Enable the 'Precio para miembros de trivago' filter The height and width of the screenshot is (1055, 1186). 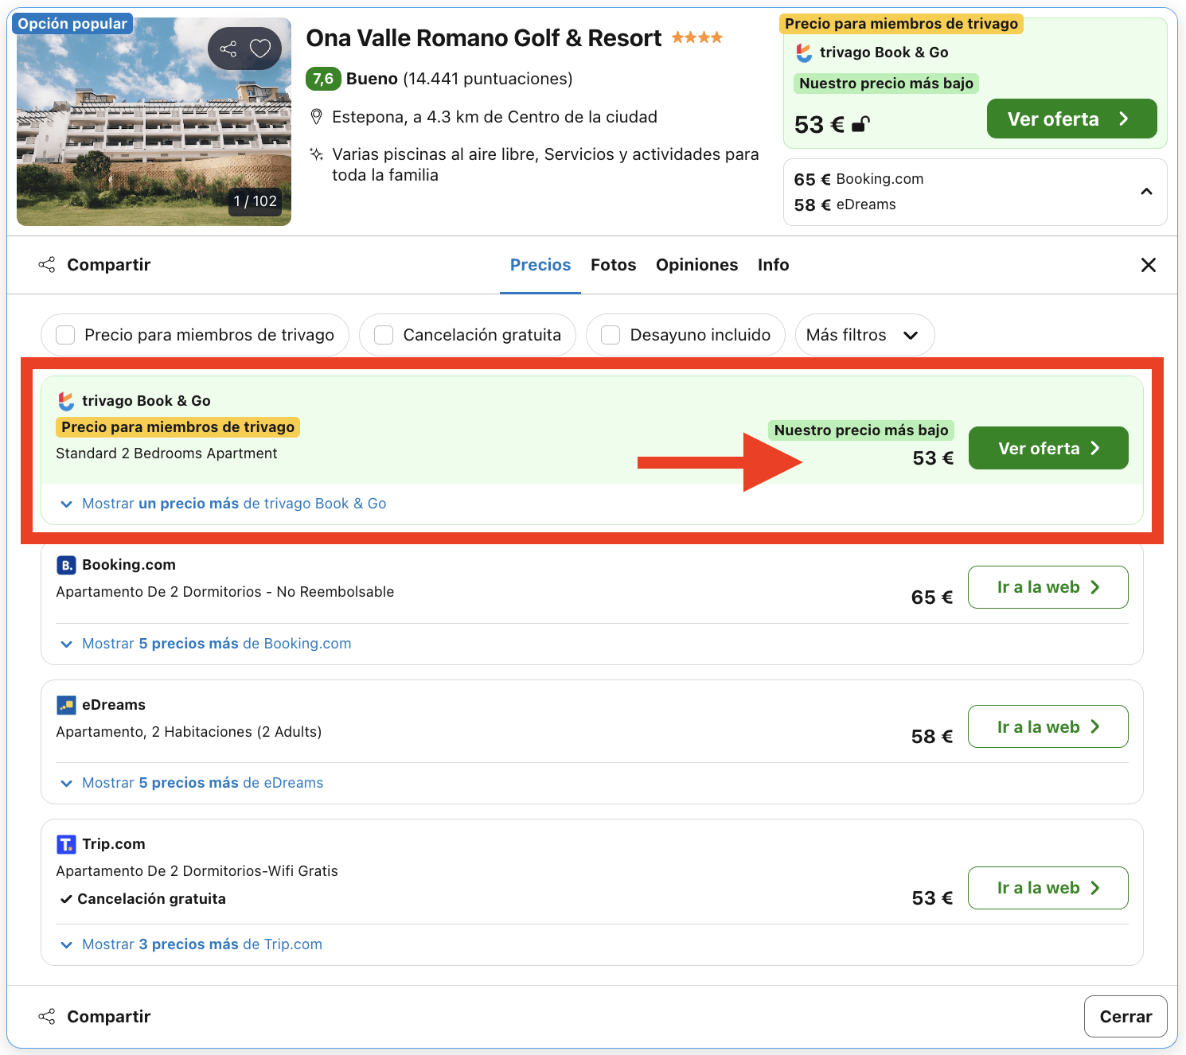pyautogui.click(x=64, y=335)
